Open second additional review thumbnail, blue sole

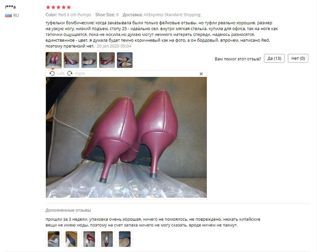72,239
